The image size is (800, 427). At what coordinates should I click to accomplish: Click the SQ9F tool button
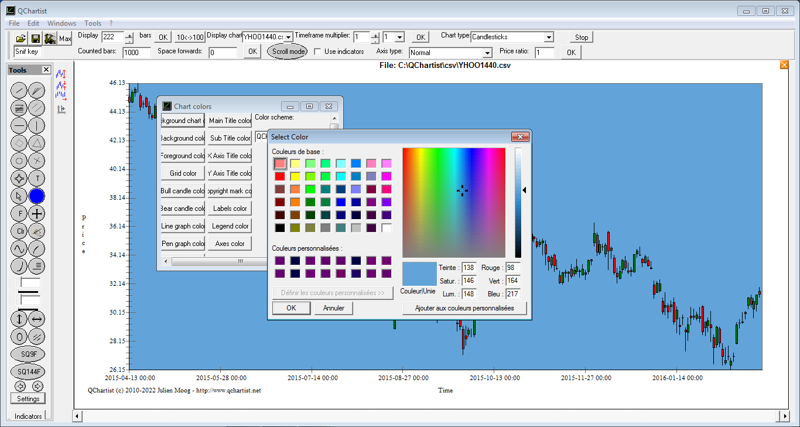click(28, 354)
